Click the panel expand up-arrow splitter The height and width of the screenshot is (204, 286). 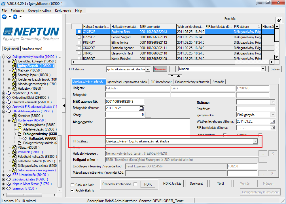point(179,75)
